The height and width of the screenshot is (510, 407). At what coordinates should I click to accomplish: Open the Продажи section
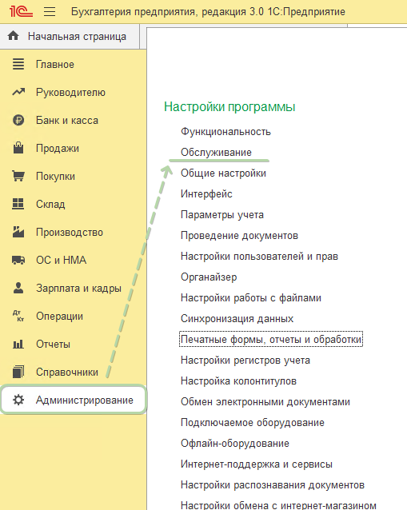58,149
